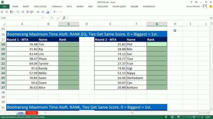
Task: Switch to the POWER QUERY ribbon tab
Action: point(119,7)
